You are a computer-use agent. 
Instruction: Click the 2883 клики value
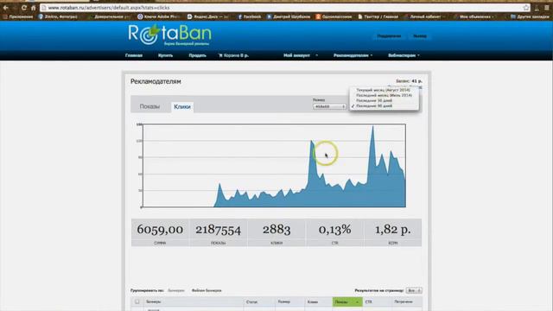click(x=276, y=230)
